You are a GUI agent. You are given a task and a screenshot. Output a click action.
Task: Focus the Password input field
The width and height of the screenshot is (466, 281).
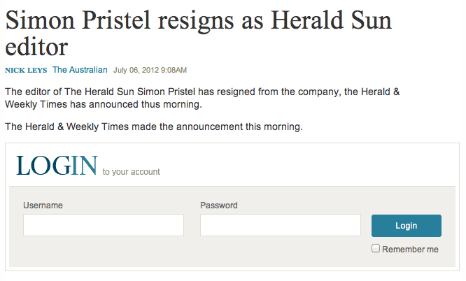(x=280, y=225)
